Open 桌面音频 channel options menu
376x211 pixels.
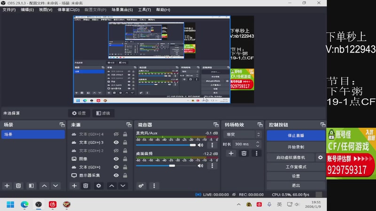212,166
